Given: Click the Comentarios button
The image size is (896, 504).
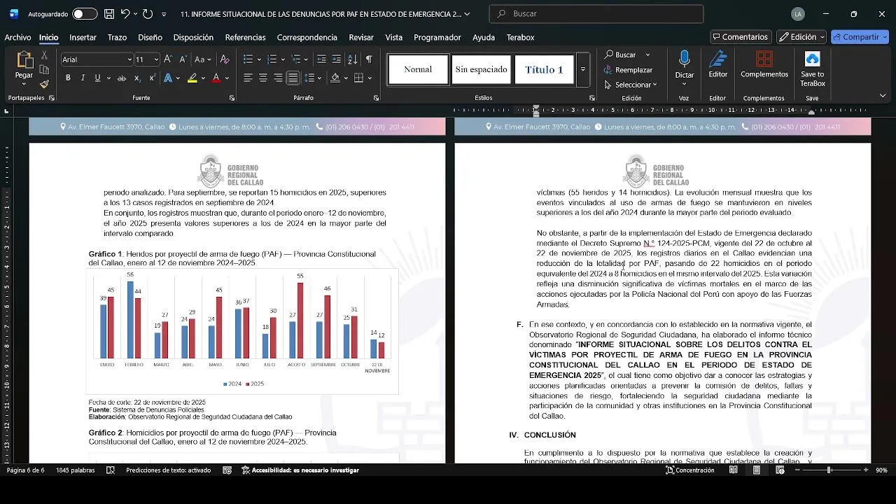Looking at the screenshot, I should 741,37.
